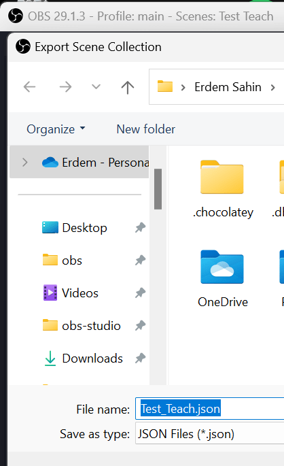
Task: Open the Save as type combo box
Action: (209, 434)
